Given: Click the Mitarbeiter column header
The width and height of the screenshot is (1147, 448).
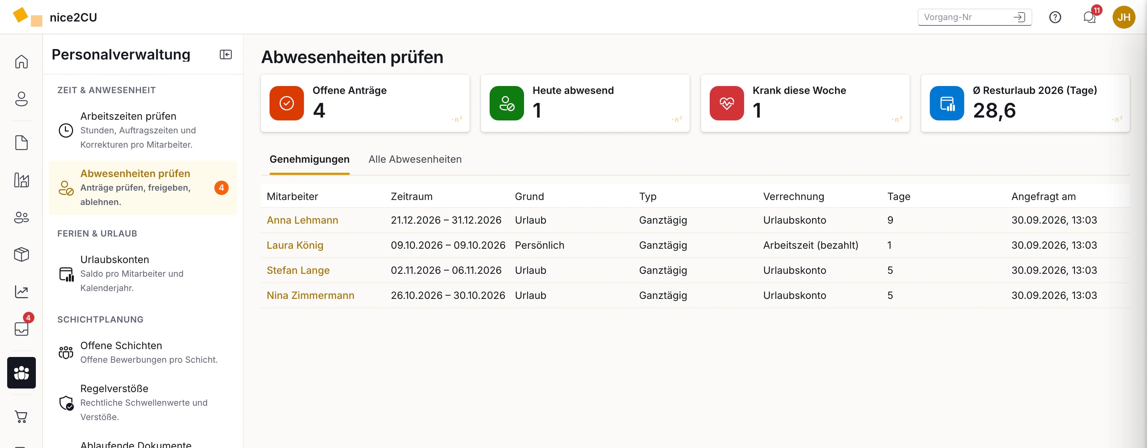Looking at the screenshot, I should (x=292, y=196).
